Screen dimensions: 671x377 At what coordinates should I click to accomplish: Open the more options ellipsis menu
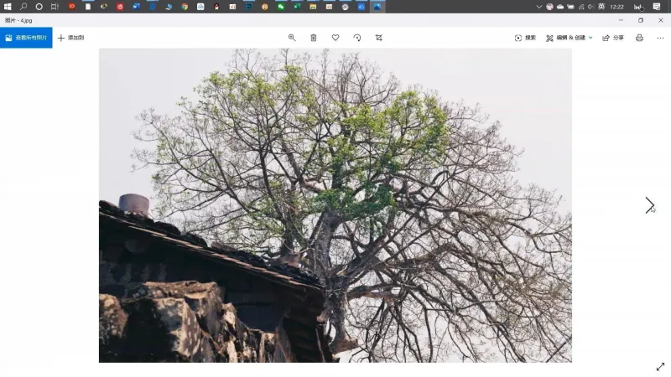click(660, 38)
